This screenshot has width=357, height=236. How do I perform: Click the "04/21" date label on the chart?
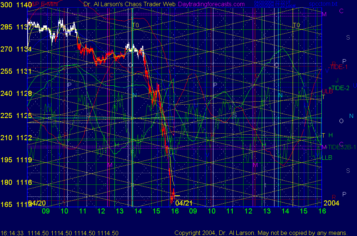click(x=184, y=203)
